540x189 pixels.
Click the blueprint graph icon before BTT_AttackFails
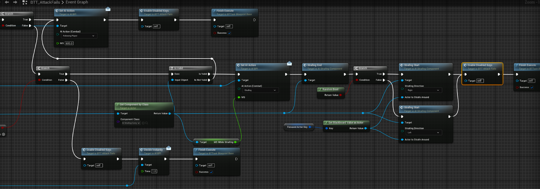tap(25, 2)
